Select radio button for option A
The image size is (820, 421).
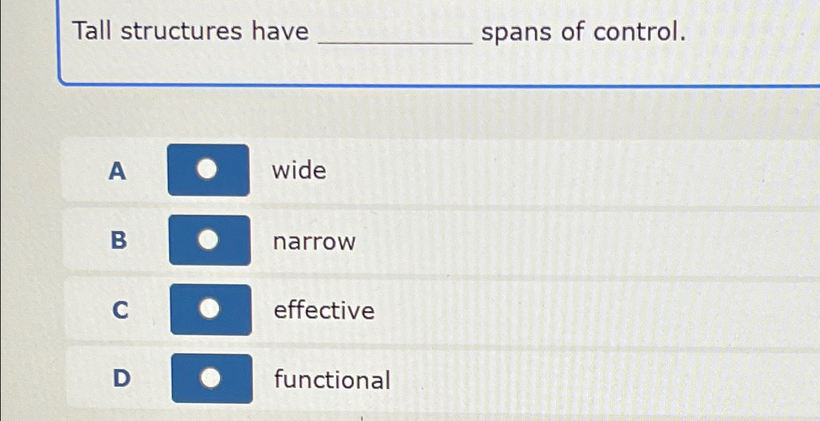coord(208,170)
